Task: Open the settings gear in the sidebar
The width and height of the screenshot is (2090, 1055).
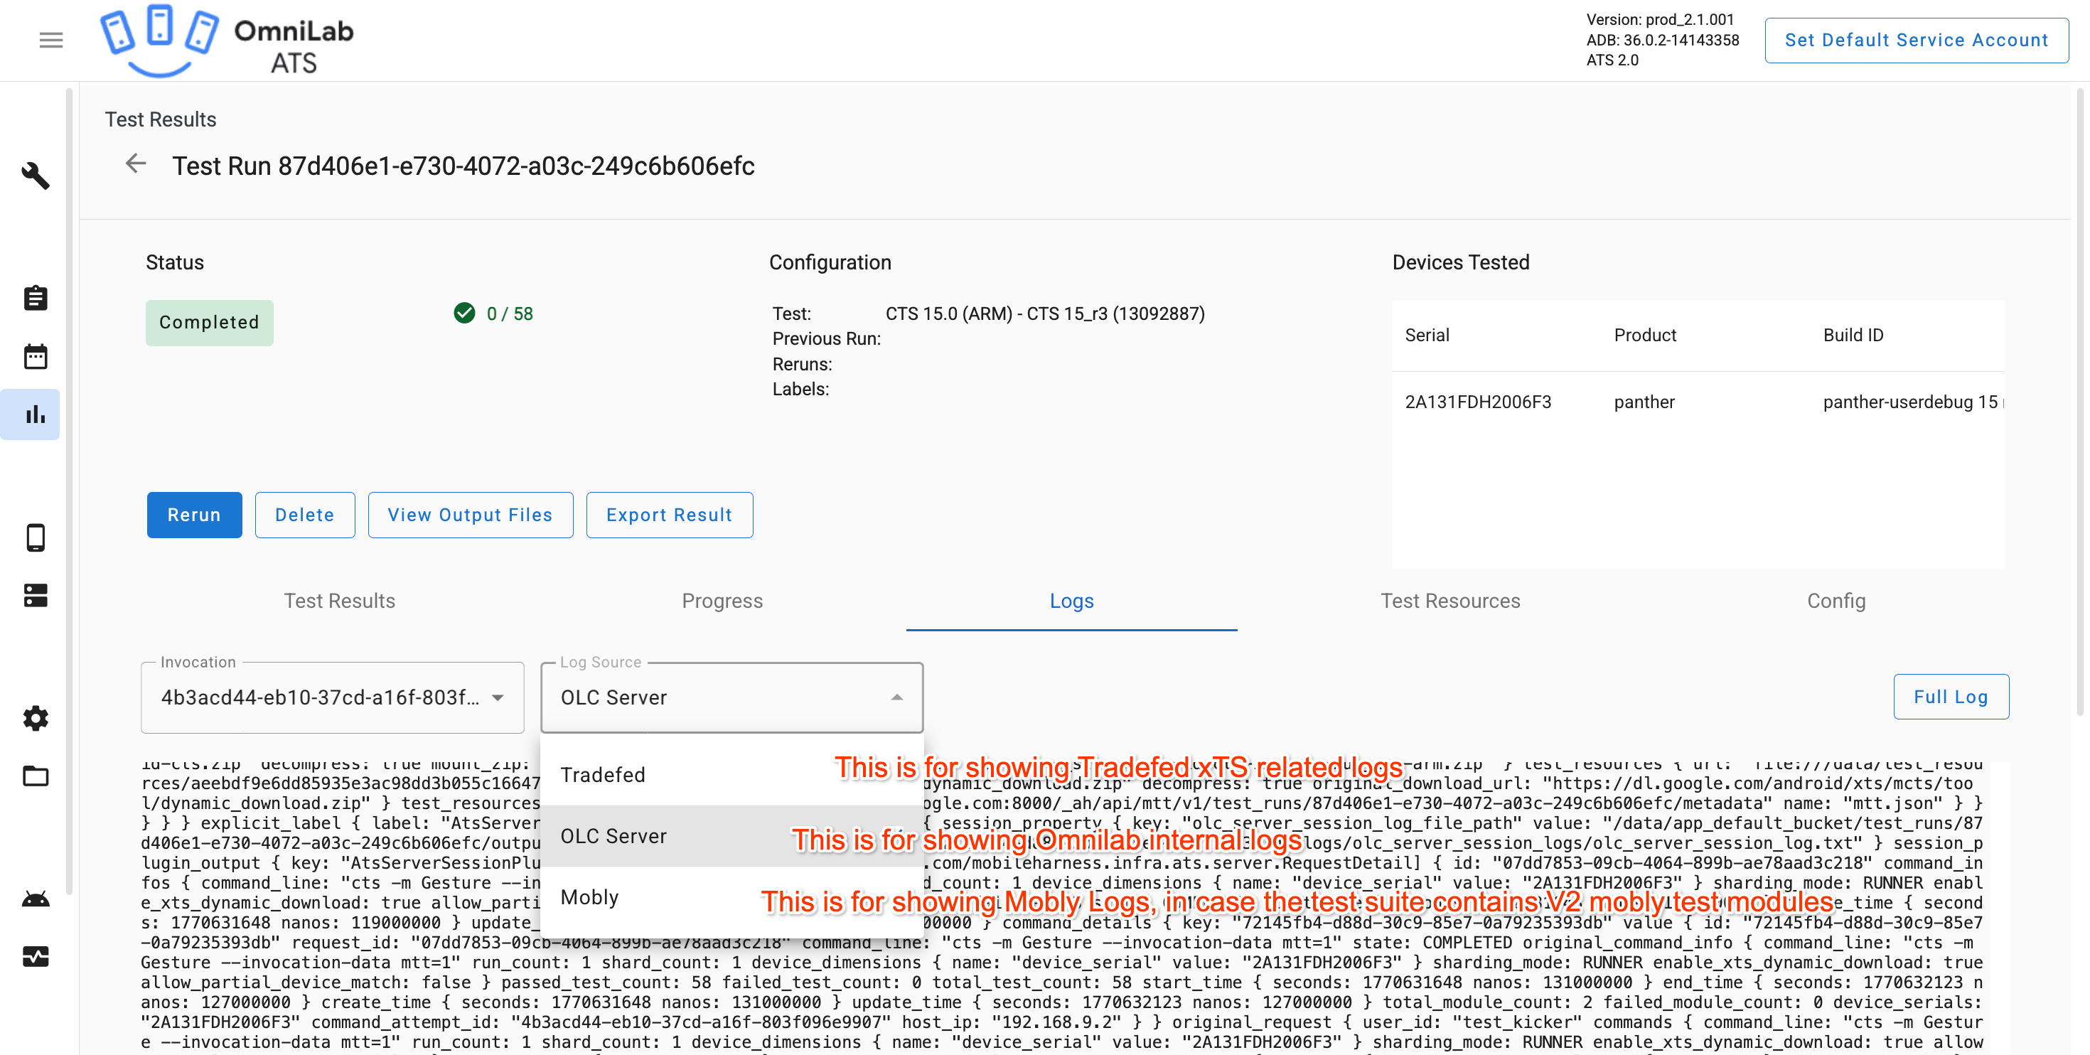Action: (35, 717)
